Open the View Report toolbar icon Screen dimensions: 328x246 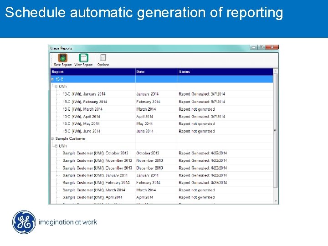click(83, 58)
